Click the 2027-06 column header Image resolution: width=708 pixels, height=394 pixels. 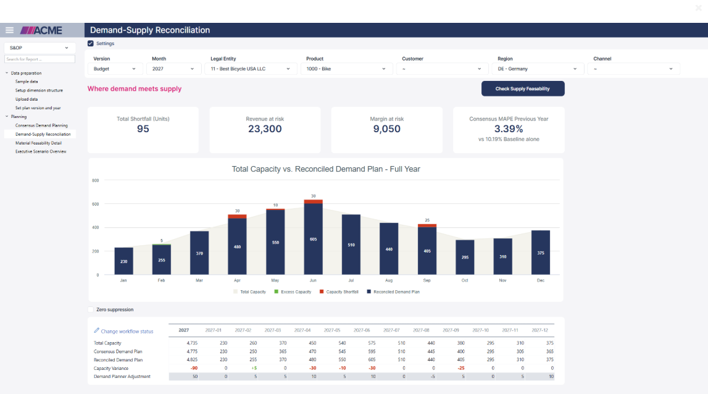(x=362, y=330)
